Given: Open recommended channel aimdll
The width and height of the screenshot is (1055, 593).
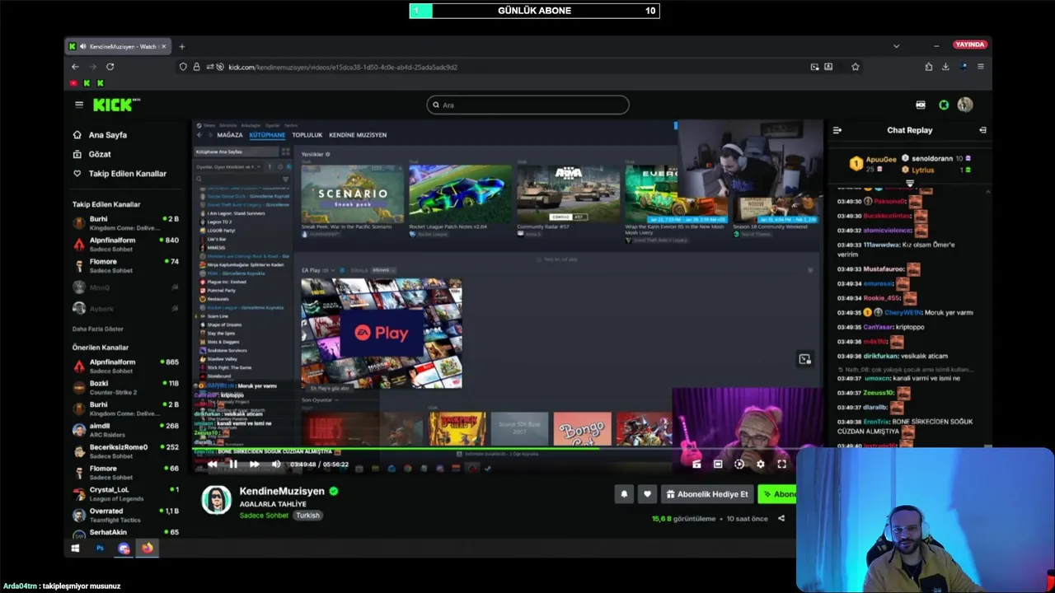Looking at the screenshot, I should click(125, 430).
